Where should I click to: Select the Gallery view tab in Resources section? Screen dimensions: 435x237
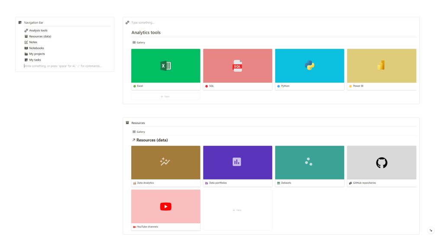[139, 131]
